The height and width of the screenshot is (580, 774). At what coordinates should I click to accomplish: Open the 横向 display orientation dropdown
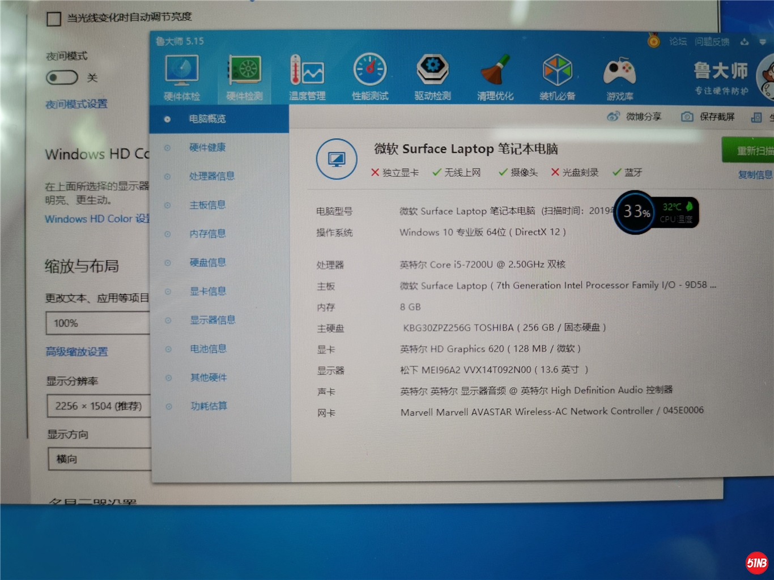coord(100,459)
